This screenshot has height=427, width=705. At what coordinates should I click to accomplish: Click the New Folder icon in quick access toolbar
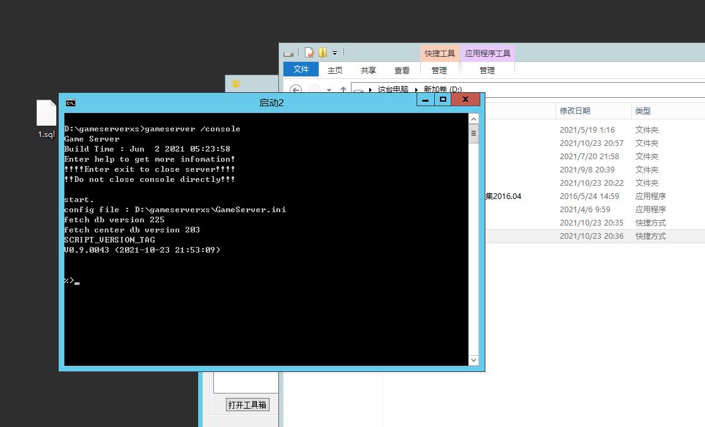click(323, 53)
